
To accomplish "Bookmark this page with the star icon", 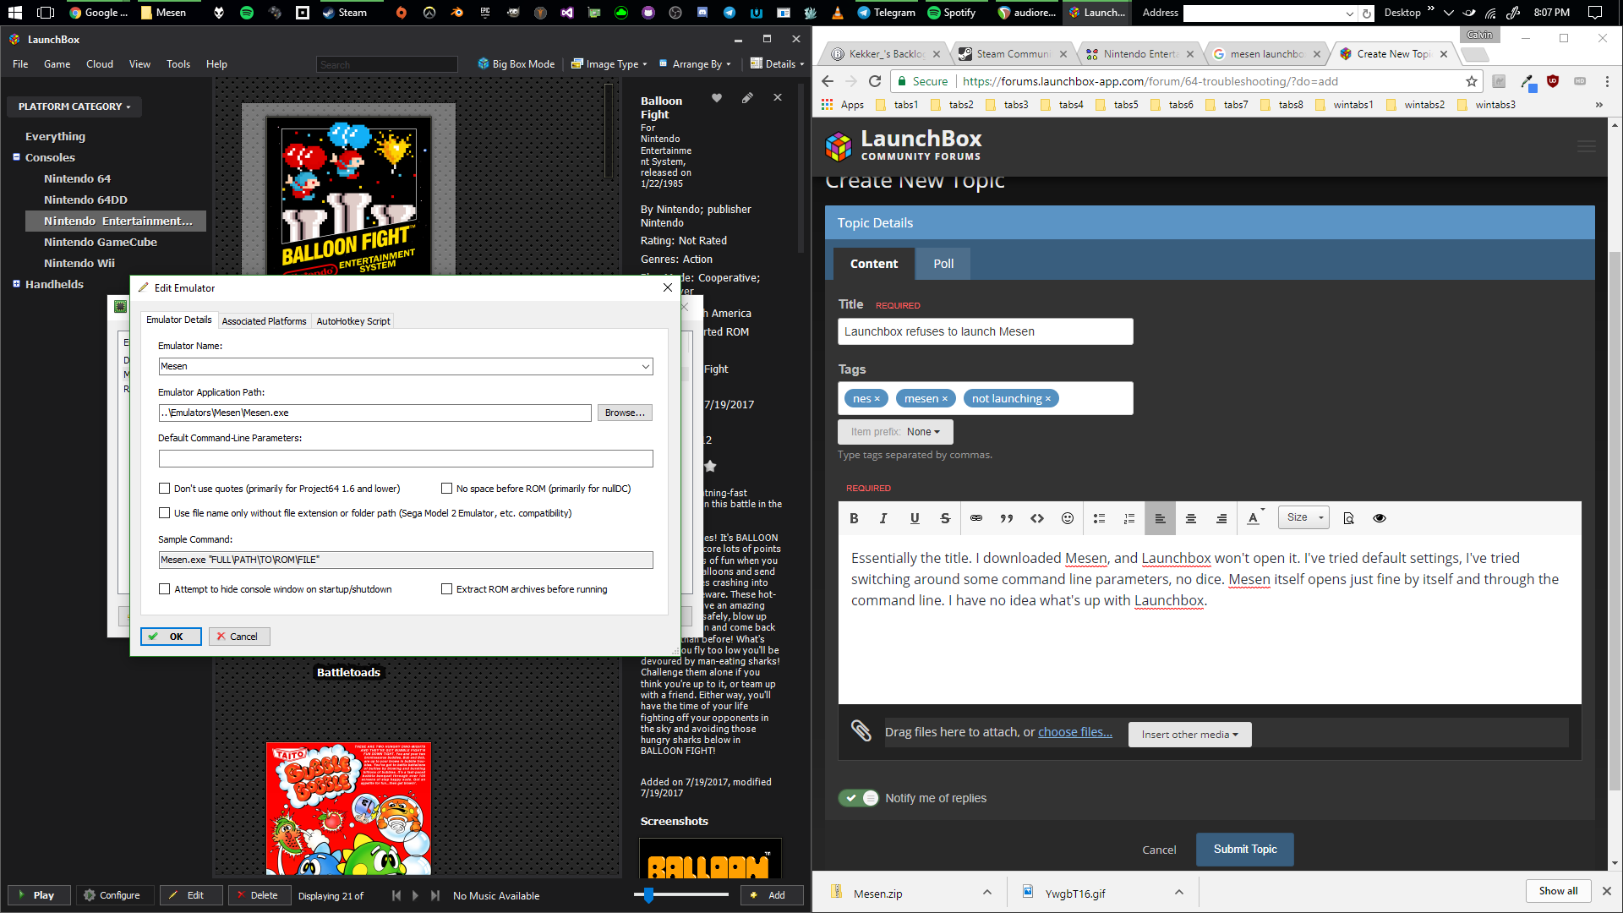I will click(1472, 81).
